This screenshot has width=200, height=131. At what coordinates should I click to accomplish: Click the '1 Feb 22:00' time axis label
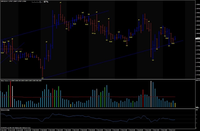[x=76, y=130]
